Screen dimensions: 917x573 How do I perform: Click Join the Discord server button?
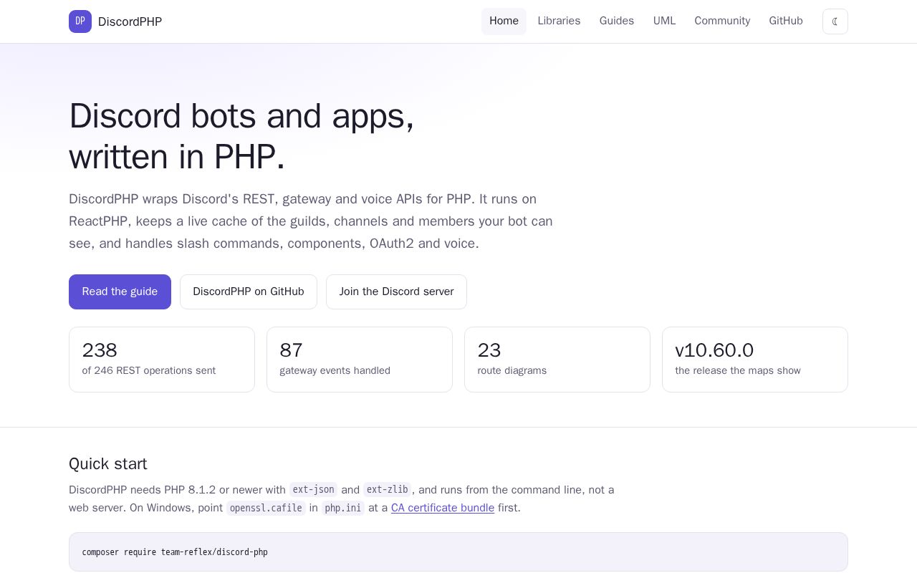396,292
